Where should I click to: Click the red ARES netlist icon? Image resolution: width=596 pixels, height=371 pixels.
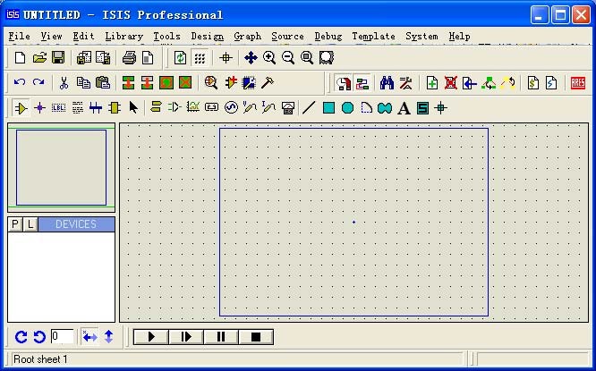pyautogui.click(x=578, y=83)
